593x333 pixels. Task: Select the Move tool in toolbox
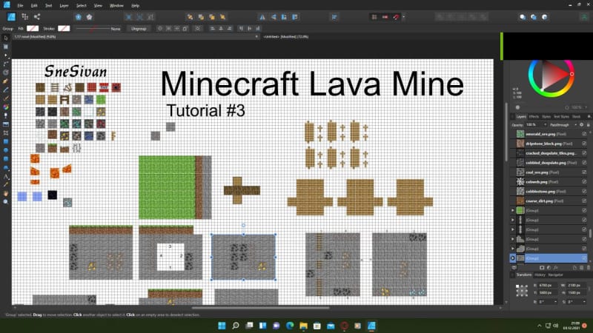tap(6, 38)
